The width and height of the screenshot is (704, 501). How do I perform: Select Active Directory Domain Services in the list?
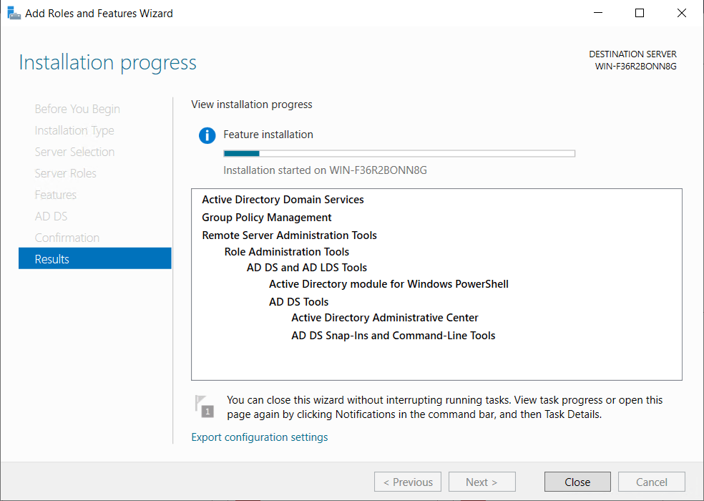pyautogui.click(x=283, y=200)
